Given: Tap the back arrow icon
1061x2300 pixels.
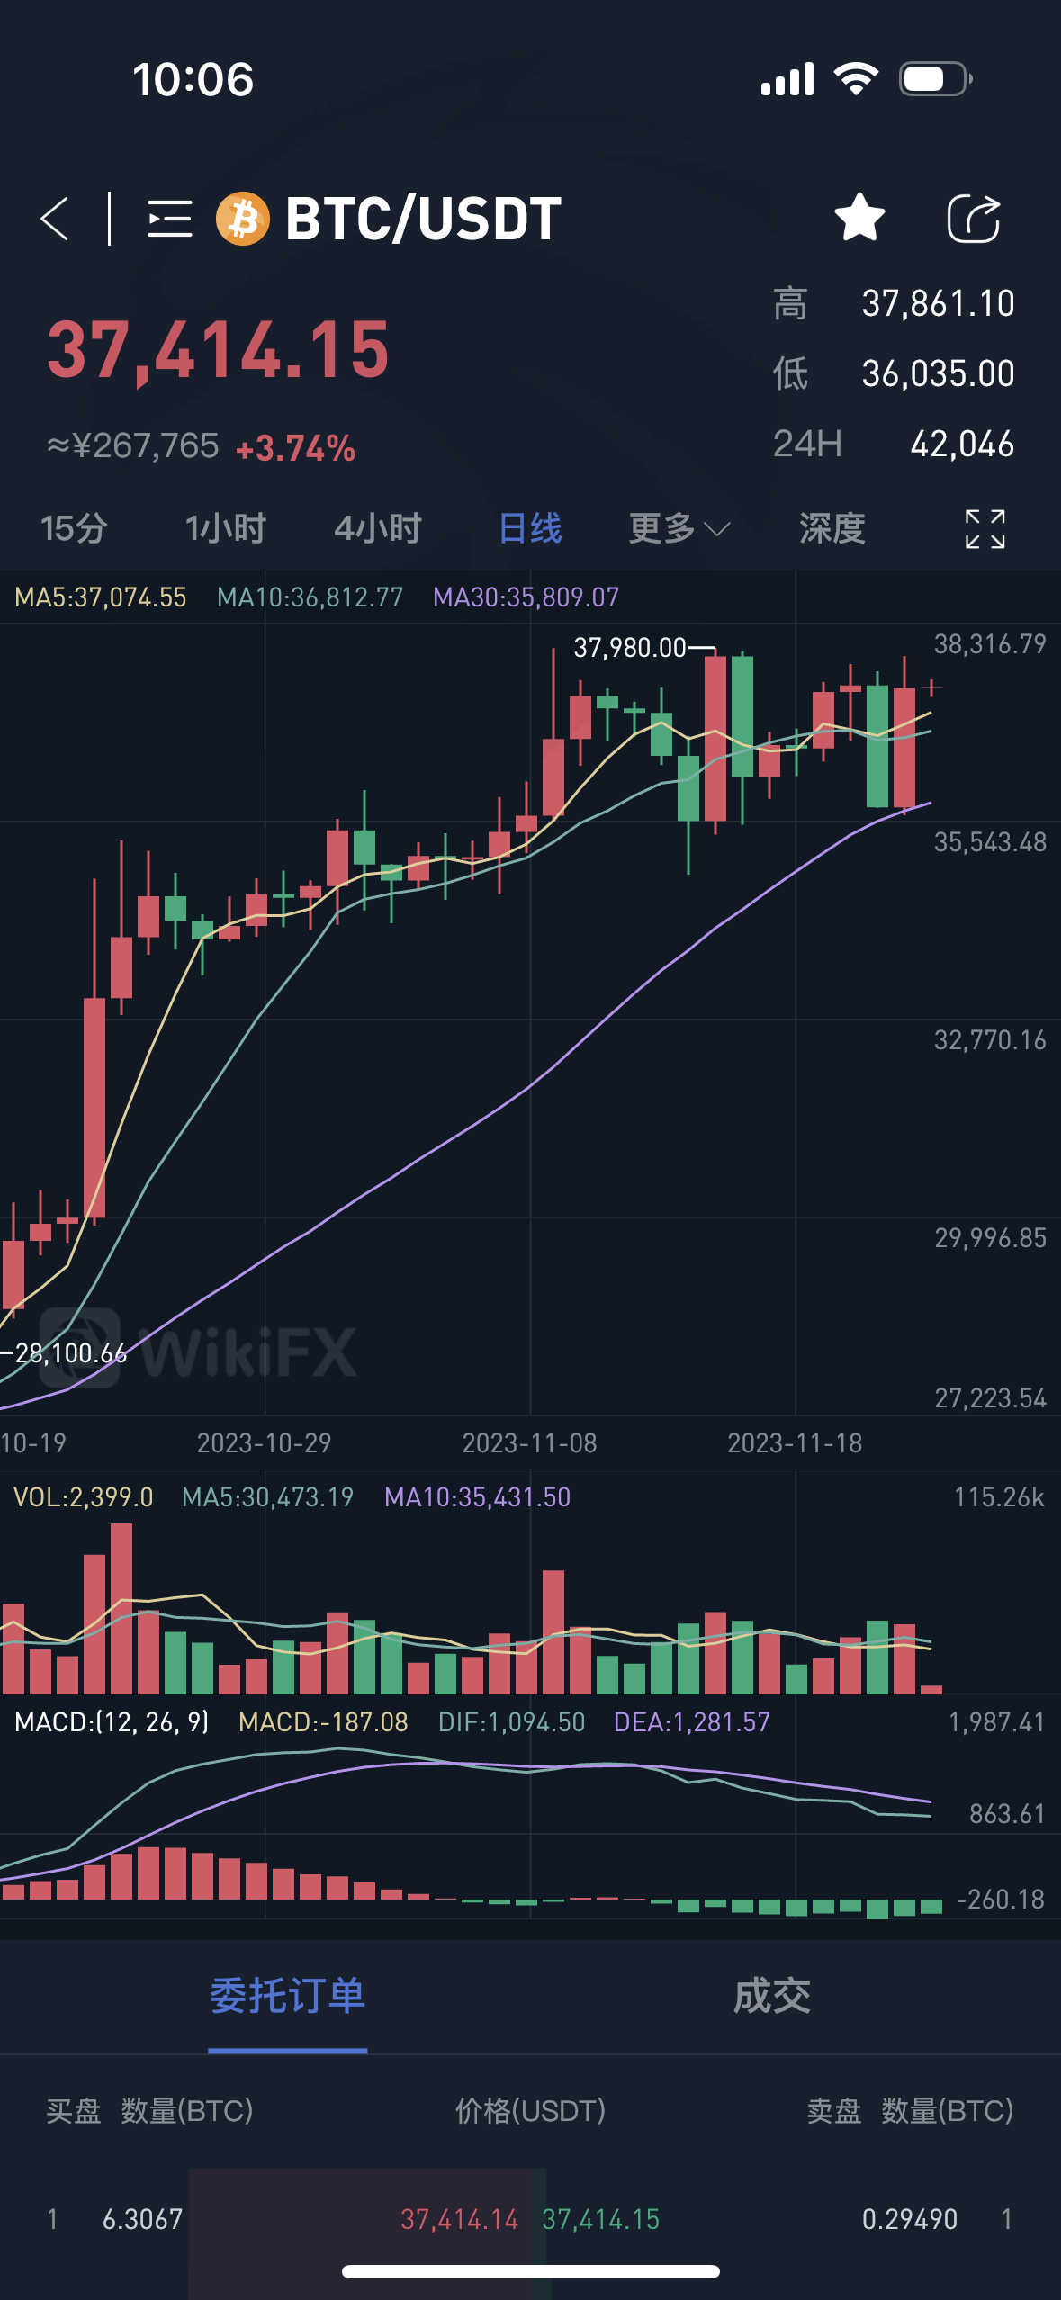Looking at the screenshot, I should [56, 219].
